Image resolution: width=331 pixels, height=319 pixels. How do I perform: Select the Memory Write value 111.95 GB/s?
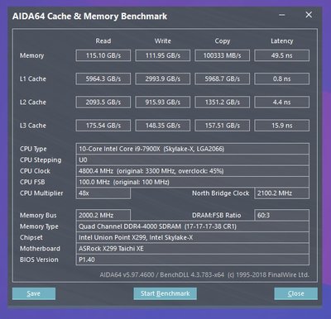[x=163, y=55]
